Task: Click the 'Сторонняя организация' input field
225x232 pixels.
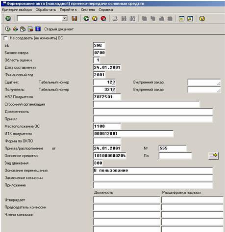Action: tap(147, 104)
